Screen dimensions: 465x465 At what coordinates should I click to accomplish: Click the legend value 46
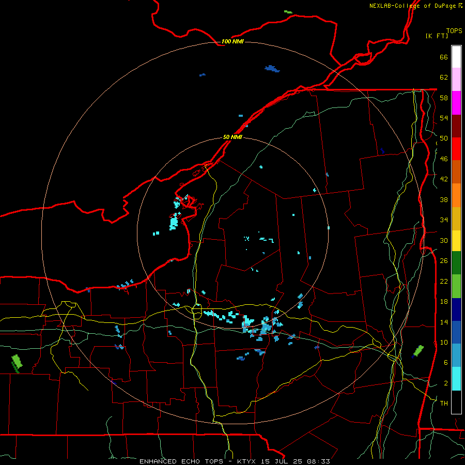[x=444, y=159]
